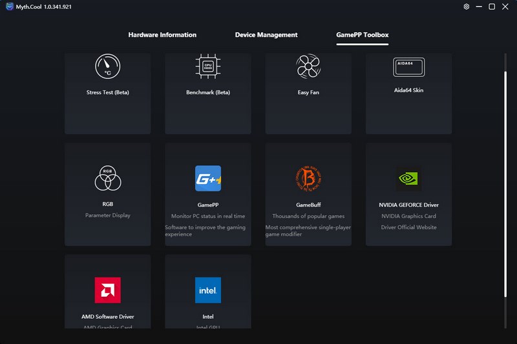Click the Intel blue logo icon
Viewport: 517px width, 344px height.
tap(207, 290)
